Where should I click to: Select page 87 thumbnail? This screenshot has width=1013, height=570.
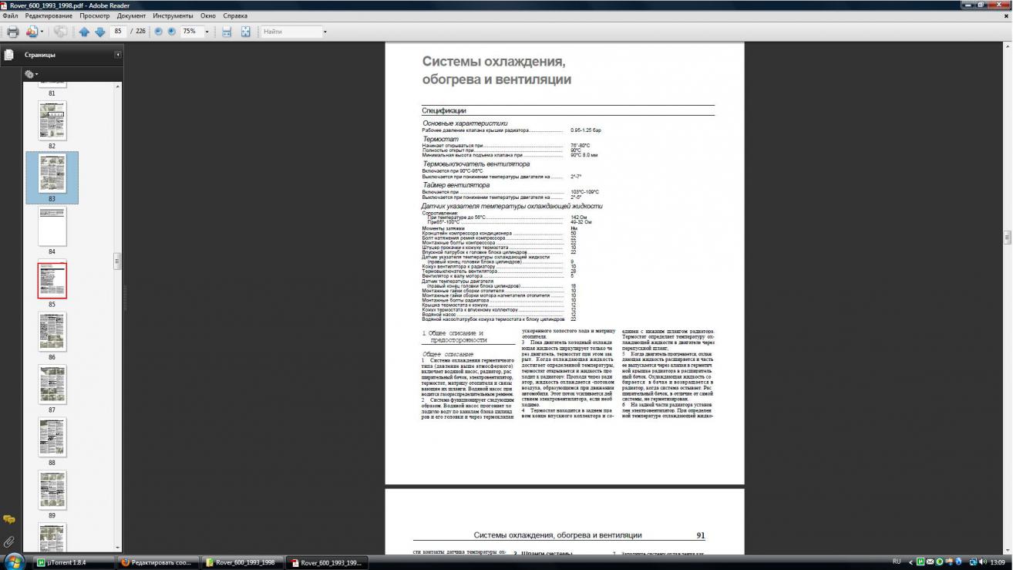pos(52,385)
